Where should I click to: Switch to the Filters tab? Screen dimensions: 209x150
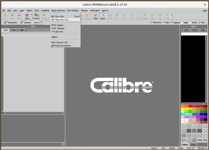(194, 145)
